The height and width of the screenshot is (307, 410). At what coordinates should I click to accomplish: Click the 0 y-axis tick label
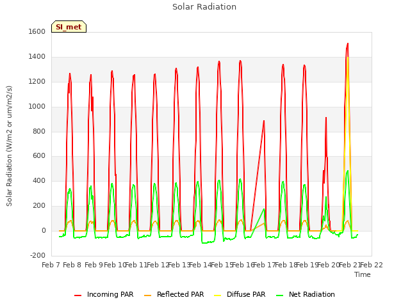pyautogui.click(x=44, y=231)
